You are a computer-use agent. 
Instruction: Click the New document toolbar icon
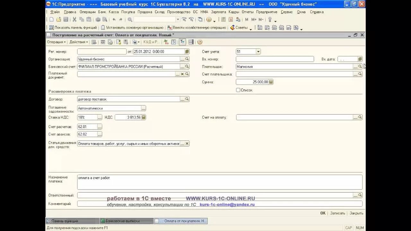[51, 20]
